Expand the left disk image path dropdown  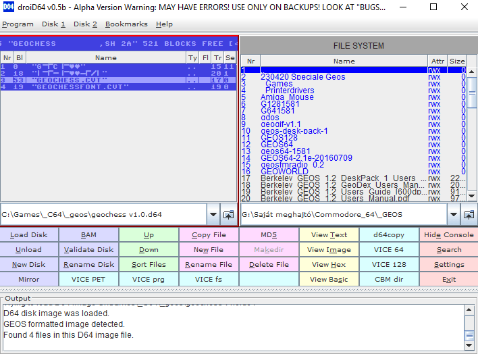(x=213, y=215)
